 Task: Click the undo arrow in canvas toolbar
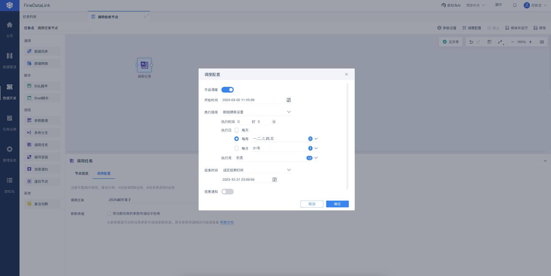coord(471,42)
